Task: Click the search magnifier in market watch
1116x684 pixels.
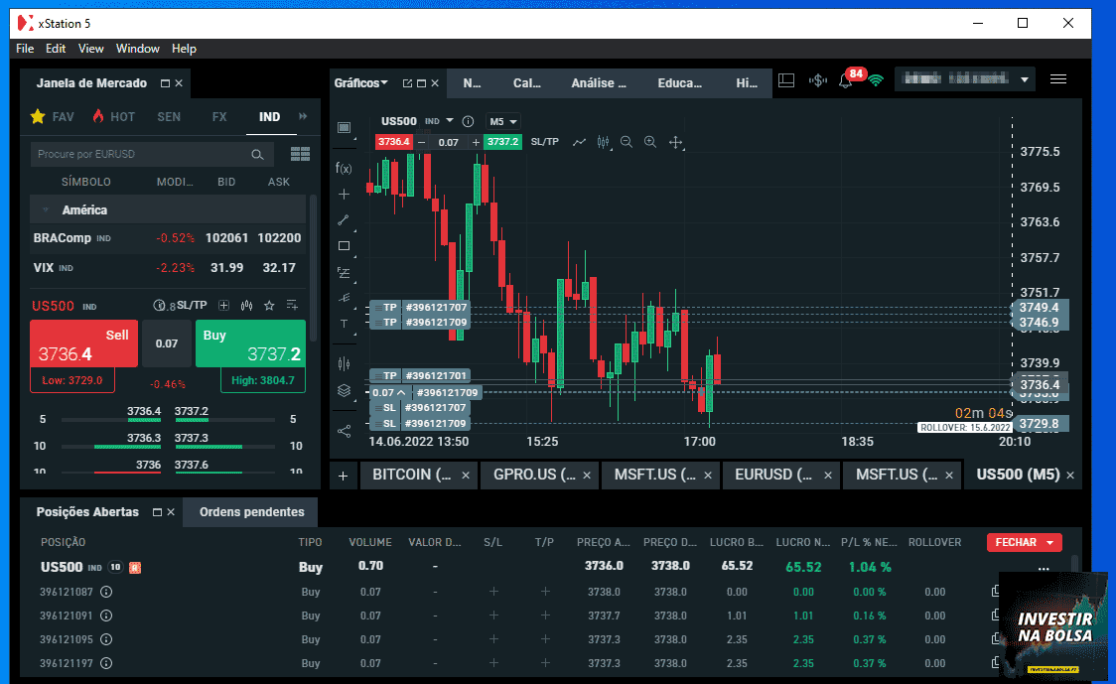Action: (257, 155)
